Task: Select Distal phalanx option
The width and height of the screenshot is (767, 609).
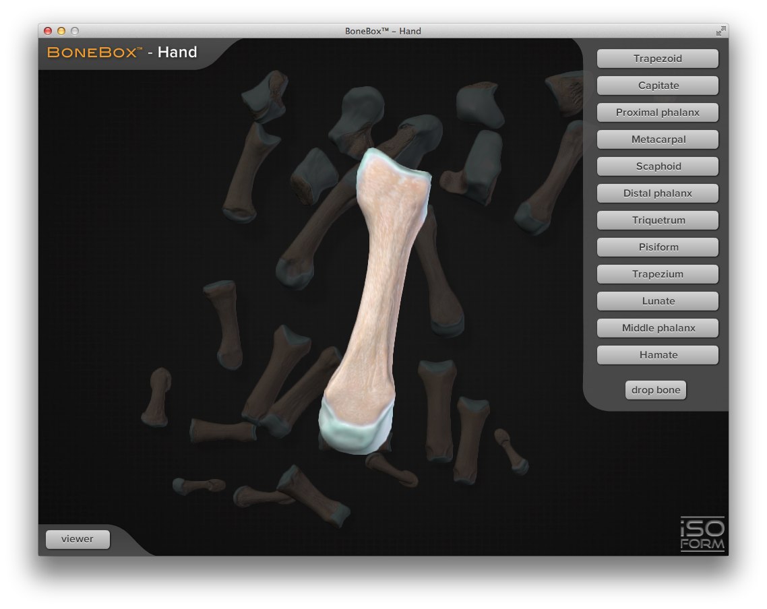Action: (657, 193)
